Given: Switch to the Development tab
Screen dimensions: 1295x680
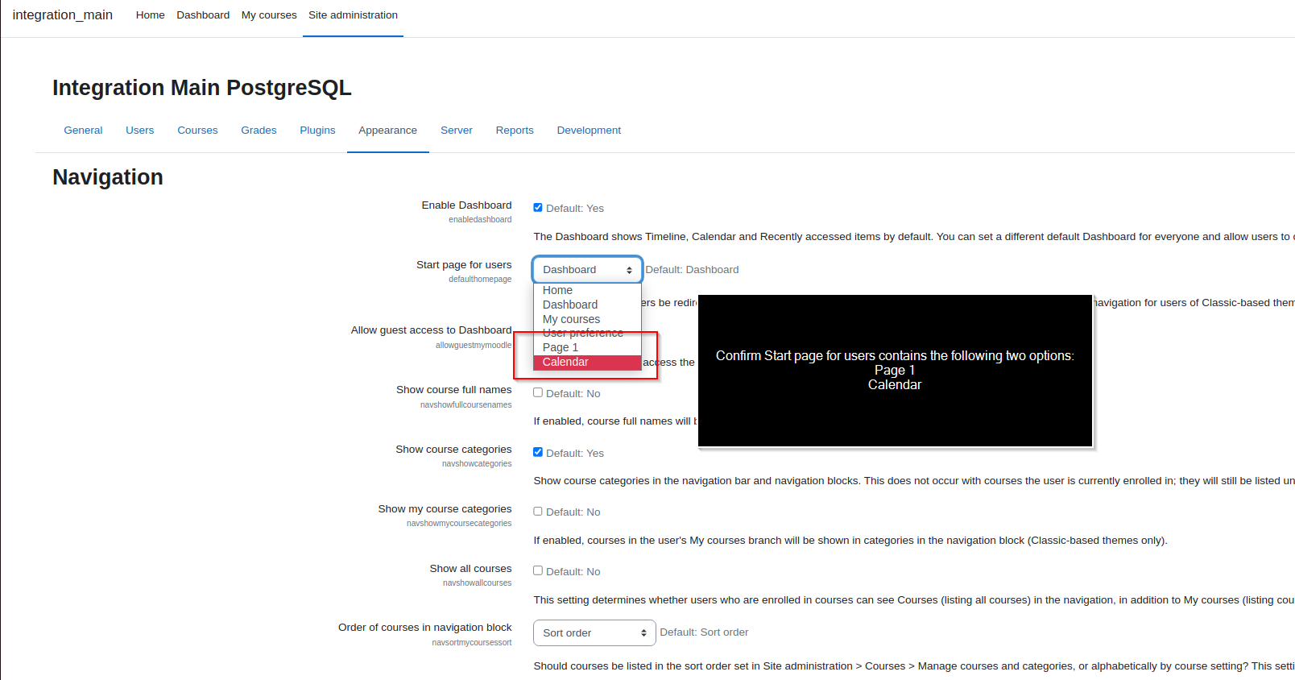Looking at the screenshot, I should coord(589,130).
